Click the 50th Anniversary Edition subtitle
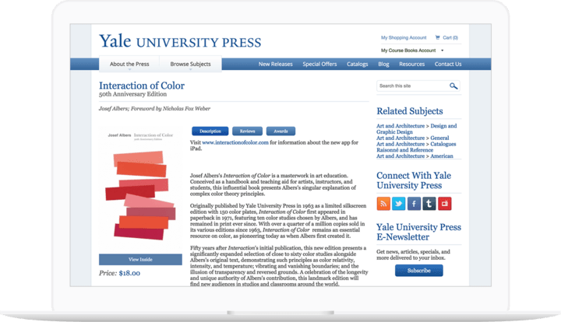 [132, 94]
